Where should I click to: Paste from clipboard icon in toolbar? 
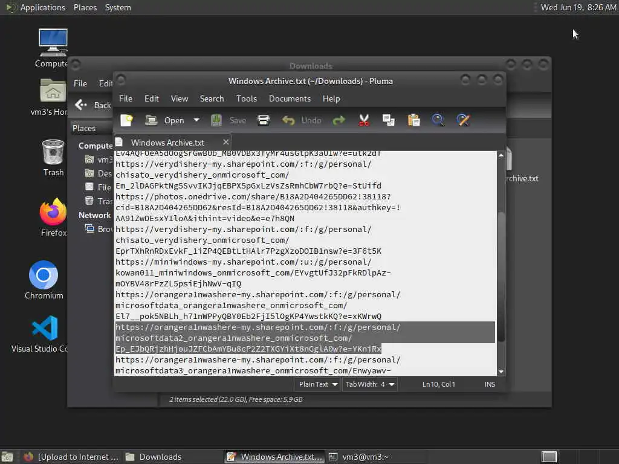point(413,120)
